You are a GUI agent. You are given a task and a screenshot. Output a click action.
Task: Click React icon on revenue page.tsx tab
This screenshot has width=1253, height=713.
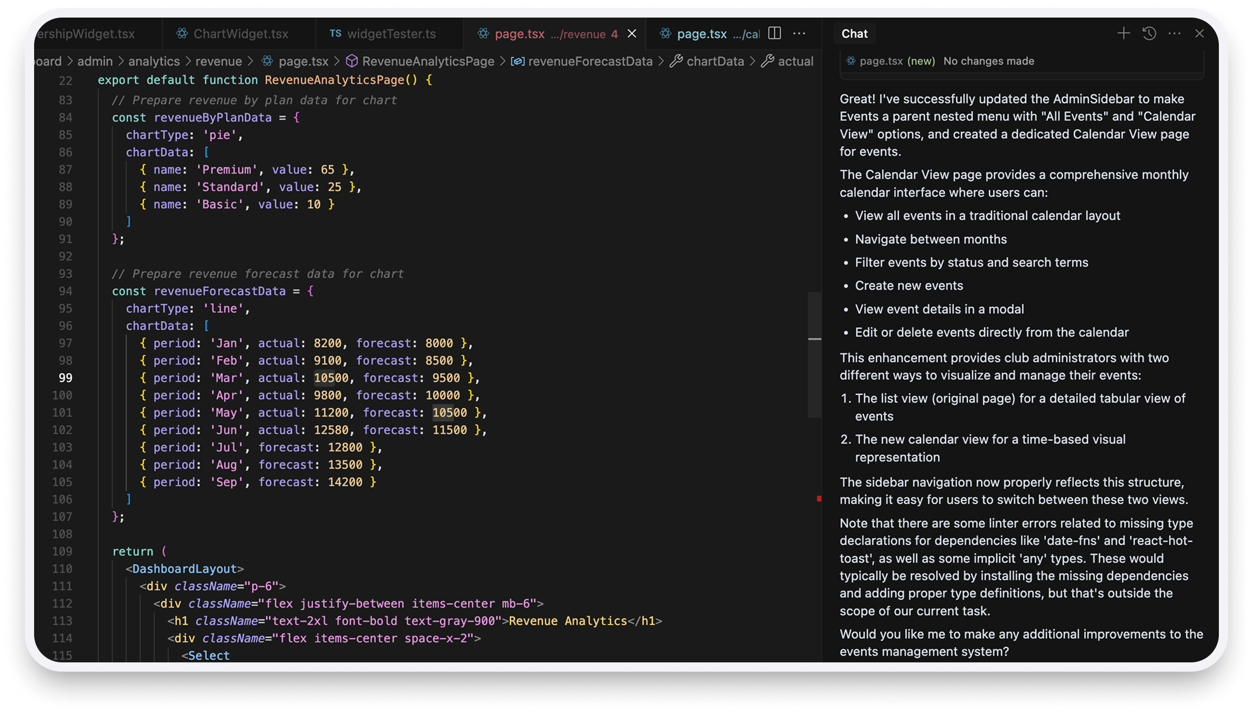click(483, 34)
